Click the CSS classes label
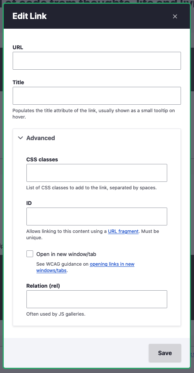This screenshot has height=373, width=194. coord(42,159)
